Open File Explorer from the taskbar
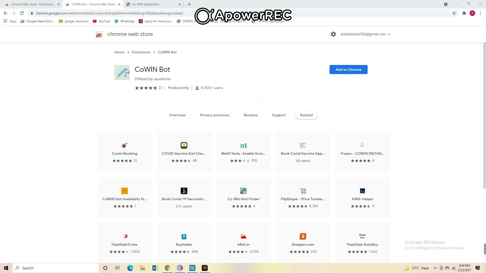Image resolution: width=486 pixels, height=273 pixels. click(x=142, y=268)
